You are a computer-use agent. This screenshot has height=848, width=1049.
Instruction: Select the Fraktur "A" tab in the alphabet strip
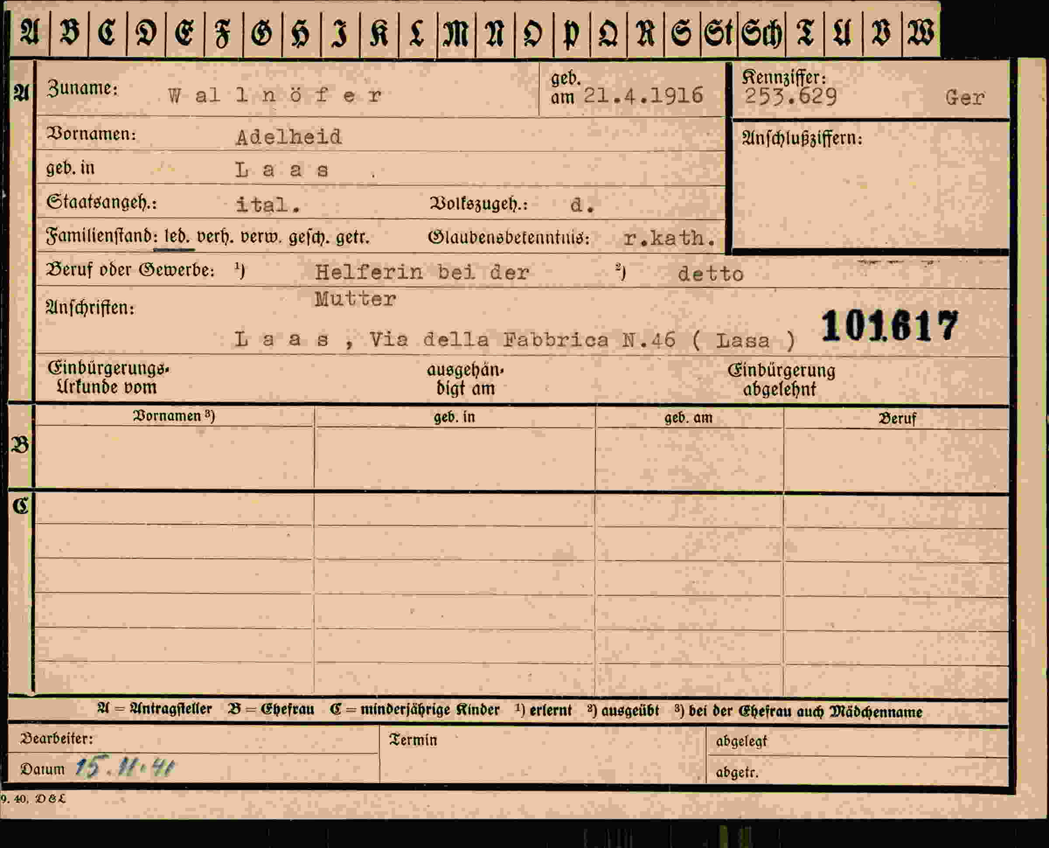(x=30, y=32)
